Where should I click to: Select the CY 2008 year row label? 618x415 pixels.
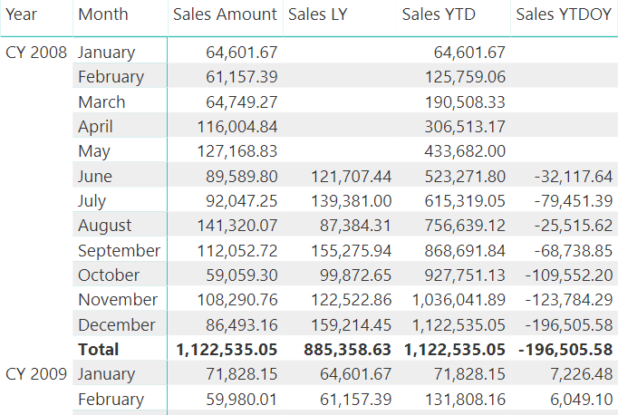pos(36,53)
